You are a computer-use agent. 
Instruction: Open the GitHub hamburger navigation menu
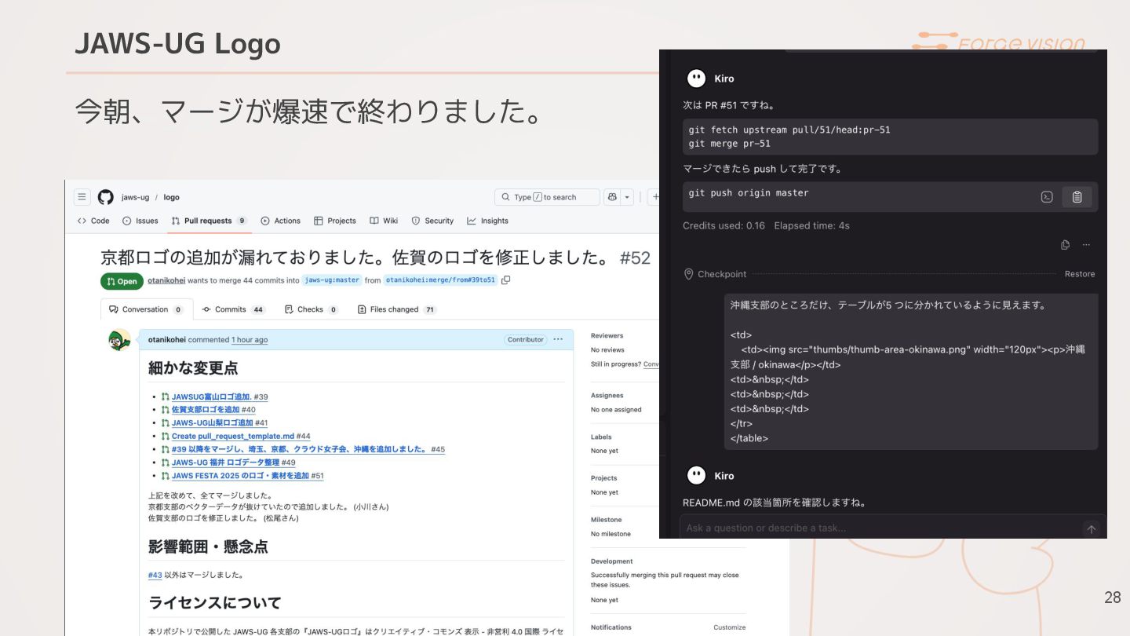tap(82, 197)
